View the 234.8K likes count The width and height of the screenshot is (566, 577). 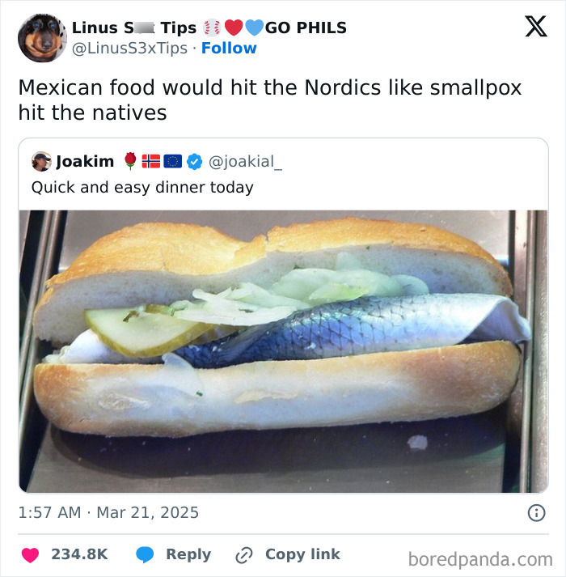[79, 554]
